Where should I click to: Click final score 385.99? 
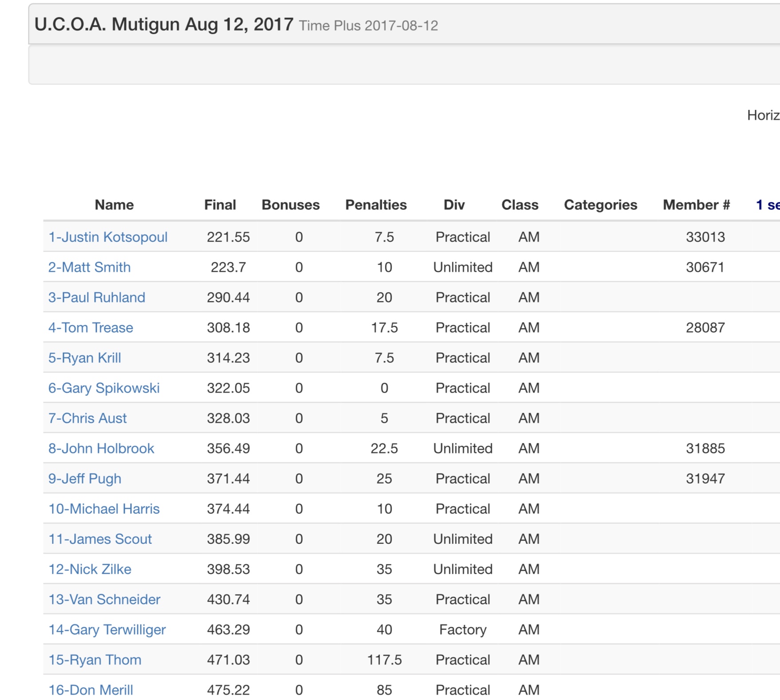tap(228, 539)
